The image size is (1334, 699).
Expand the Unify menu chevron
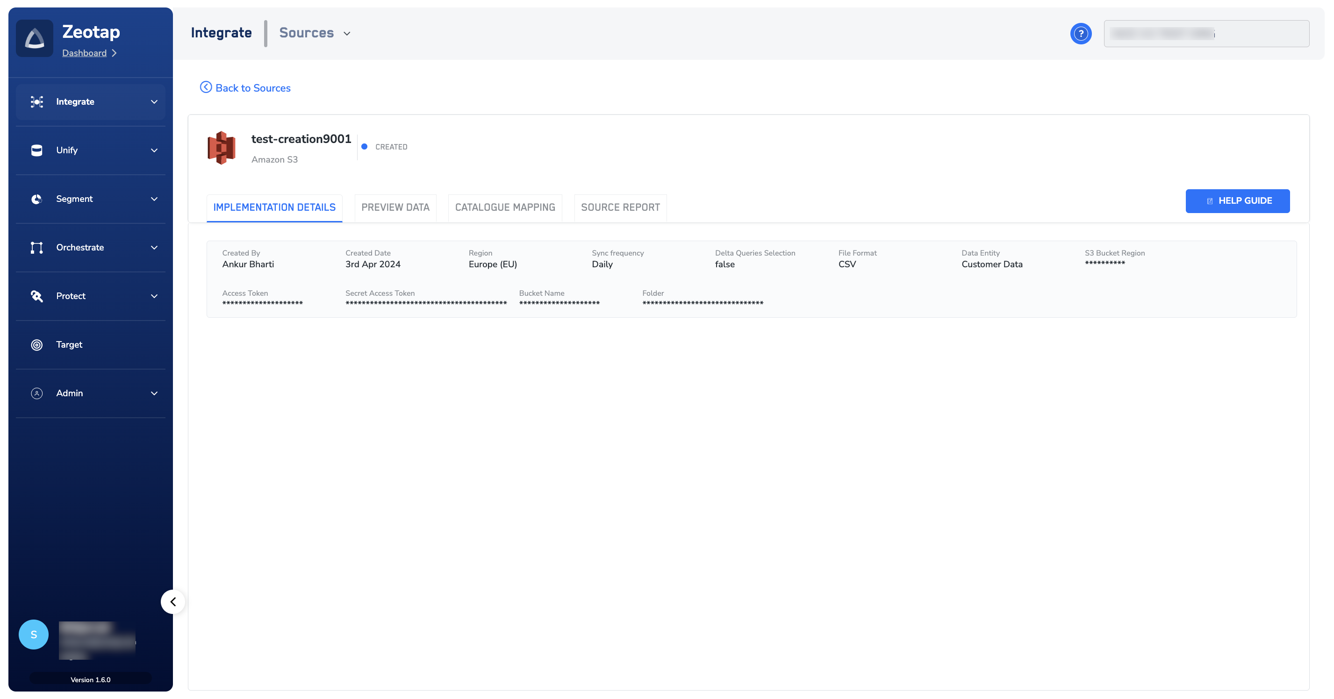[x=154, y=150]
